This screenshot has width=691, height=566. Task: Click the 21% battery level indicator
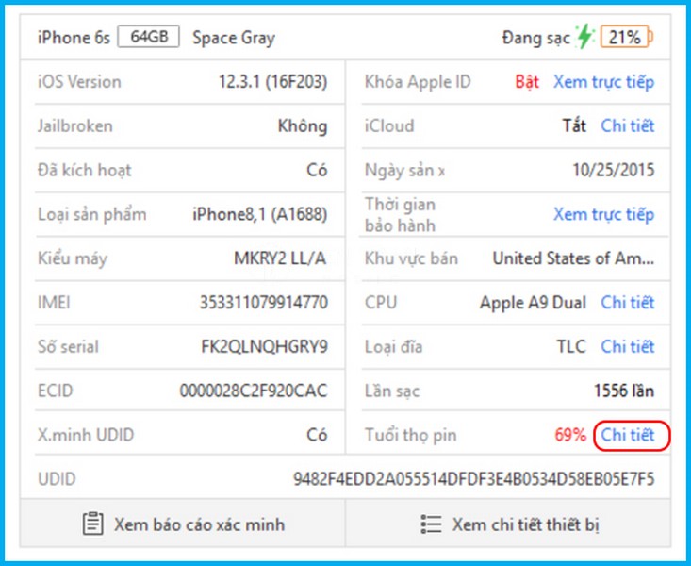click(x=626, y=38)
